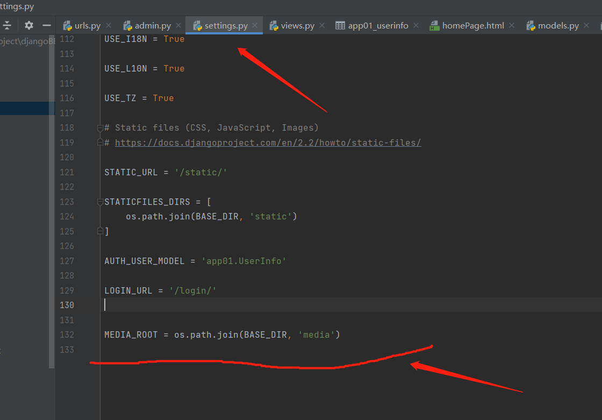This screenshot has height=420, width=602.
Task: Close the settings.py tab
Action: coord(255,25)
